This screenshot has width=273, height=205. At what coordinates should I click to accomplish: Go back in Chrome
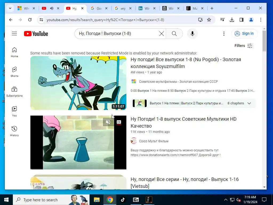point(11,20)
